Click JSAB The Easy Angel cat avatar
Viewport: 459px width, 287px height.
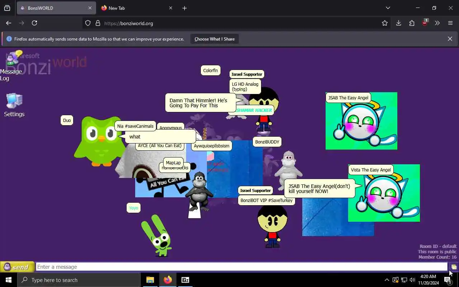(x=361, y=121)
